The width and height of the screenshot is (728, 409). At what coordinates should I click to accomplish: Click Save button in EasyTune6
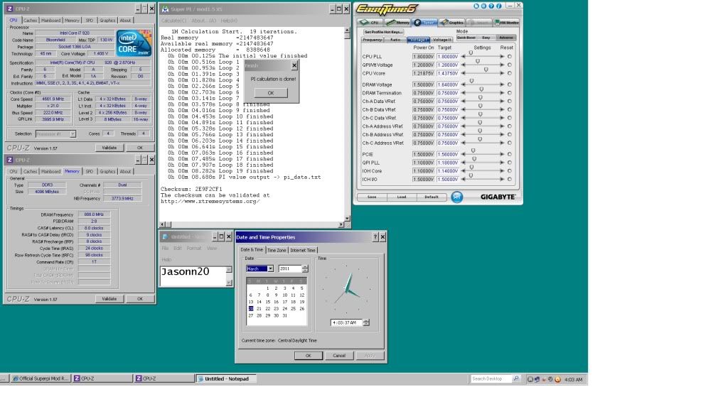click(x=372, y=197)
